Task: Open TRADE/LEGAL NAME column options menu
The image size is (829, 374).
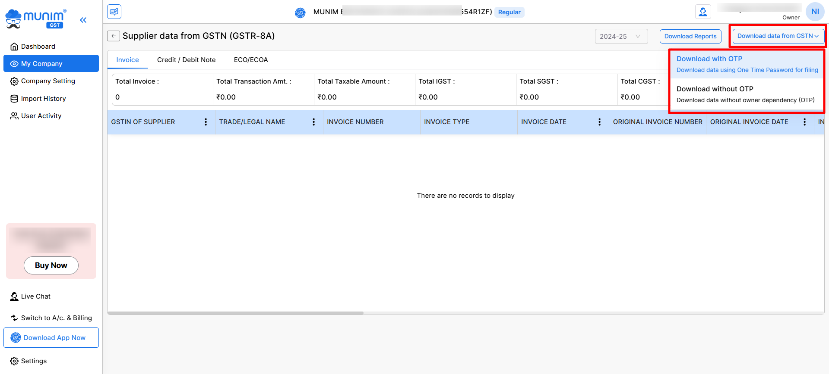Action: point(314,122)
